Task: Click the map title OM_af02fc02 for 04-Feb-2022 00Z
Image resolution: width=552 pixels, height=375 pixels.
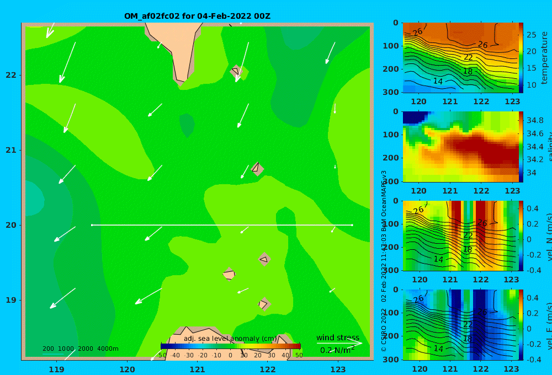Action: point(197,16)
